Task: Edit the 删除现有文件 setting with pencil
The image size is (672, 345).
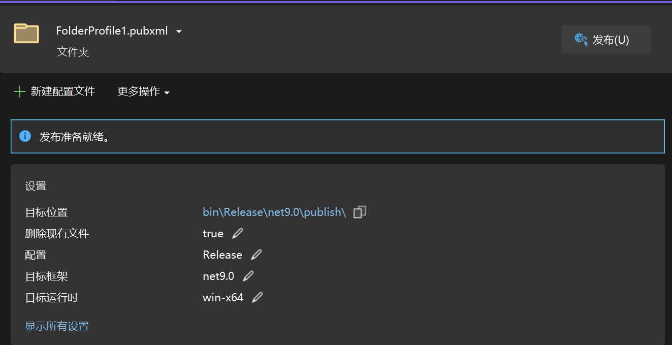Action: 237,234
